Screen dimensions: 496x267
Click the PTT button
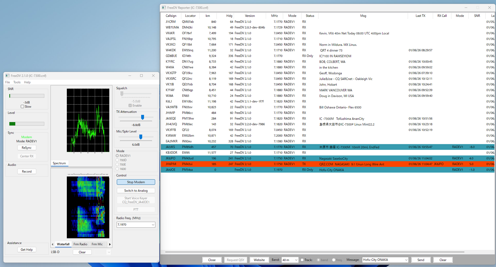(x=136, y=209)
